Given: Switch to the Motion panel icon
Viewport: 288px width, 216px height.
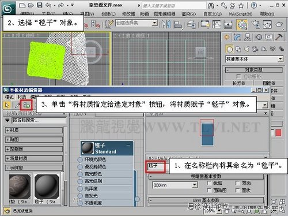Looking at the screenshot, I should tap(259, 37).
